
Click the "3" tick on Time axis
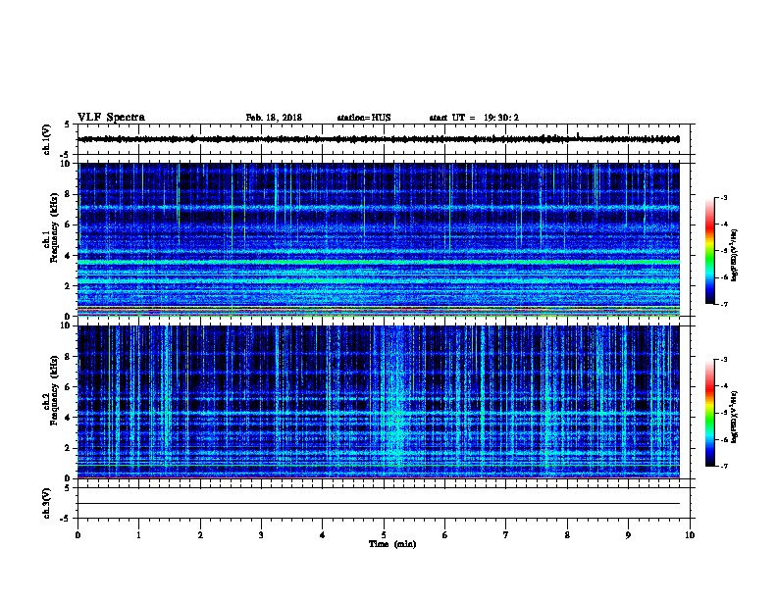point(261,535)
